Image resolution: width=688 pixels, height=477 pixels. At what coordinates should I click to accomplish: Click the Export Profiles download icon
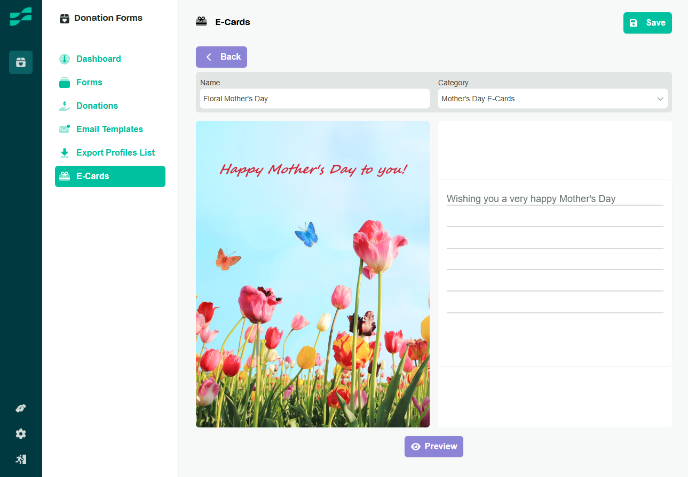pyautogui.click(x=65, y=153)
